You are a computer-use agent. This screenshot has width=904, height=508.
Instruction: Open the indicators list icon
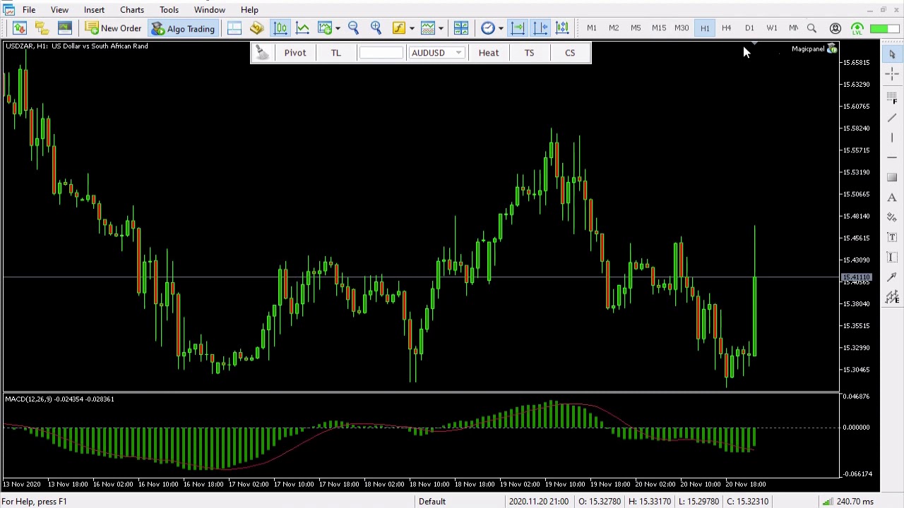[399, 28]
